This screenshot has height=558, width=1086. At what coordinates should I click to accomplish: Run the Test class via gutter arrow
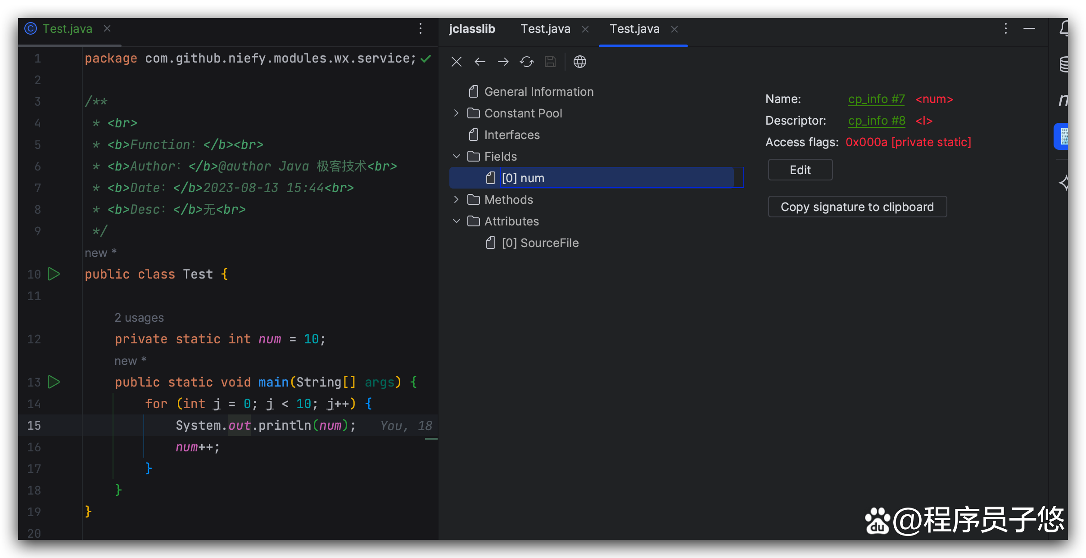[x=54, y=274]
